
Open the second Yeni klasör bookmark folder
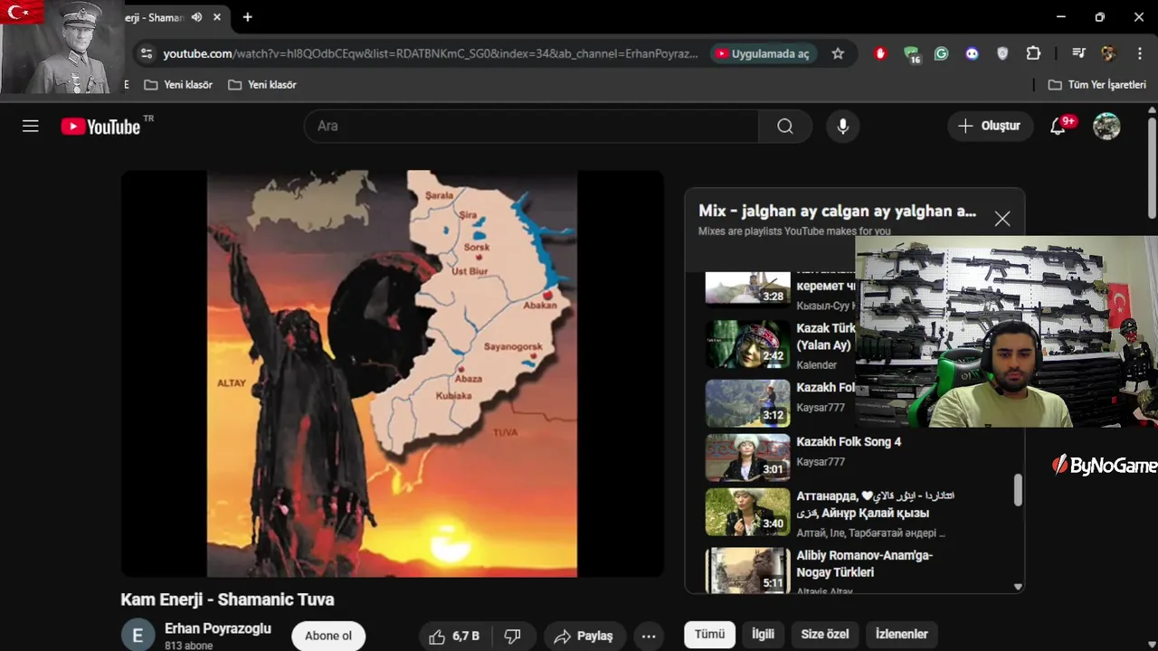[262, 84]
